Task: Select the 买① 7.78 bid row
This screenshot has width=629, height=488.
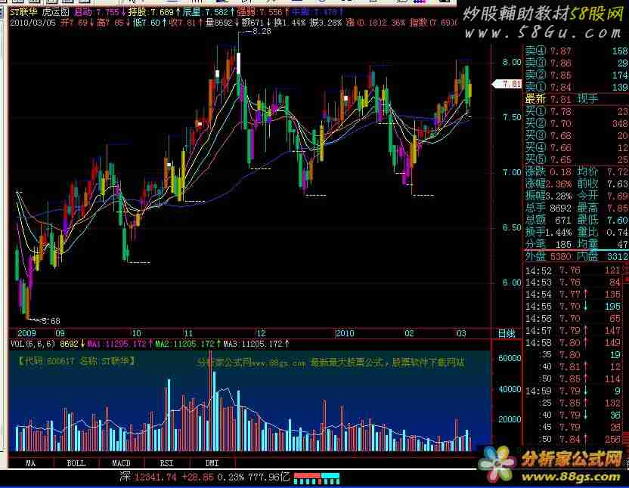Action: [576, 111]
